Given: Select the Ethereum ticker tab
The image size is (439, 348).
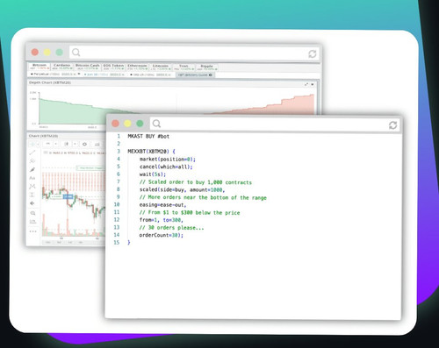Looking at the screenshot, I should tap(137, 67).
